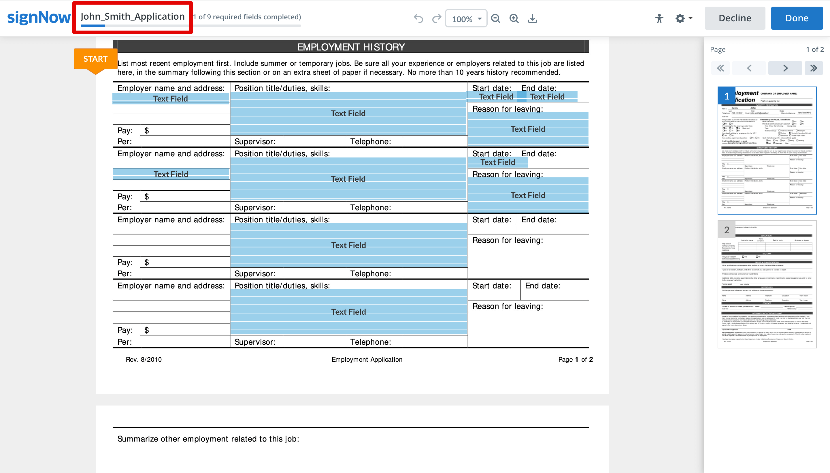Zoom in with the magnifier plus icon
This screenshot has width=830, height=473.
coord(514,18)
